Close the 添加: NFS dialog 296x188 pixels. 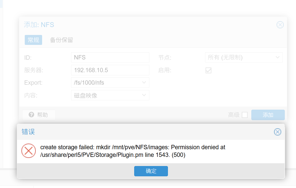tap(280, 25)
